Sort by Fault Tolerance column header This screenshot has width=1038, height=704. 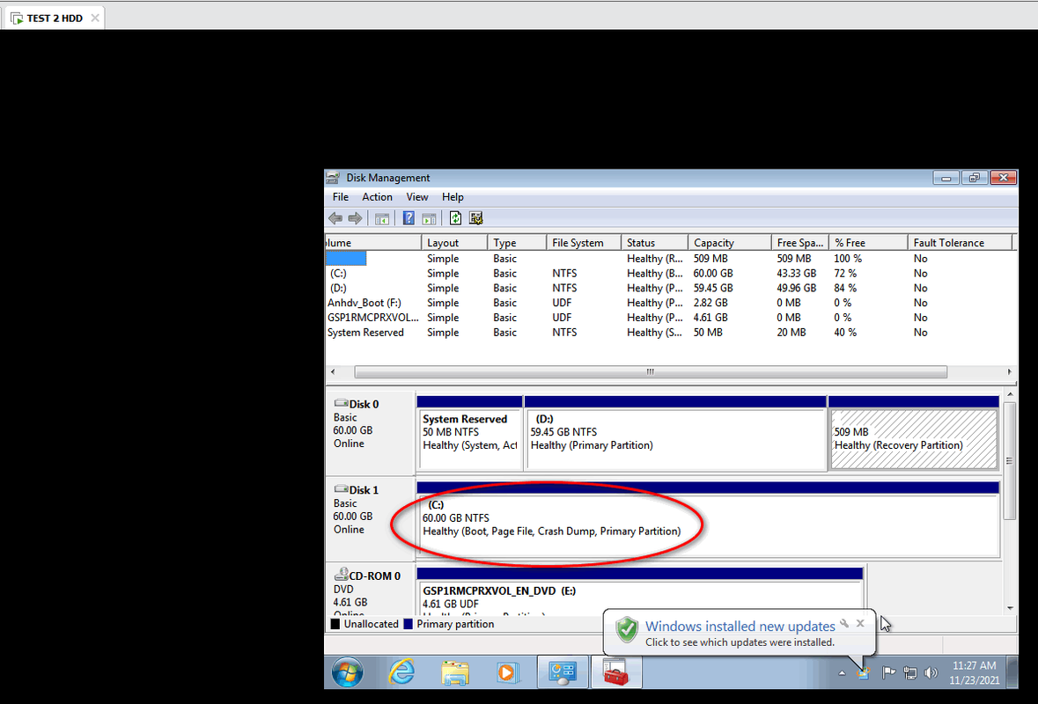960,243
